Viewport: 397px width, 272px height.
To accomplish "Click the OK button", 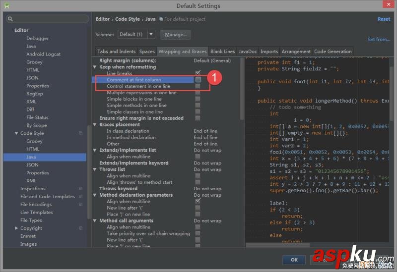I will point(294,260).
